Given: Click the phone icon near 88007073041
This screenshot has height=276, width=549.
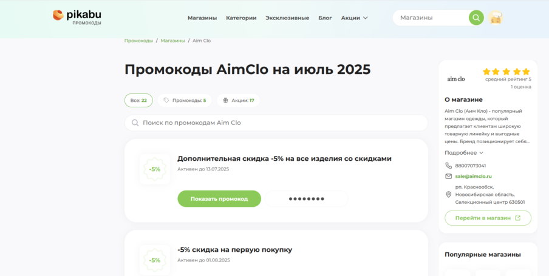Looking at the screenshot, I should 449,166.
